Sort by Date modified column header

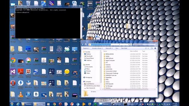(x=136, y=51)
